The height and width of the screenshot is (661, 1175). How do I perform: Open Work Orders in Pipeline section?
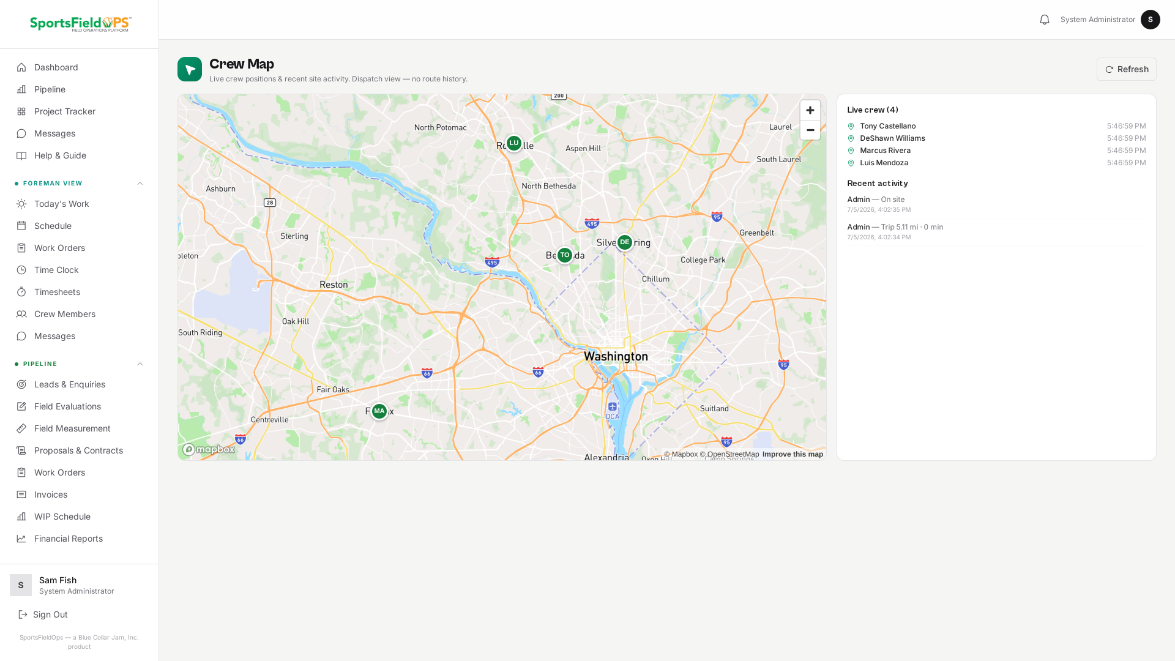80,472
